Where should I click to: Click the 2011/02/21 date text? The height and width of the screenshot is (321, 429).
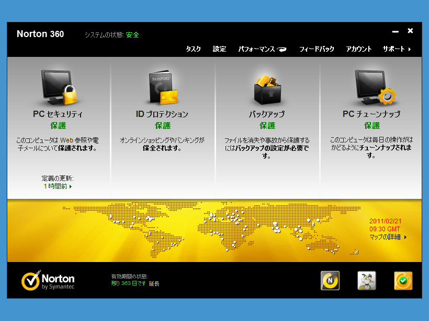coord(385,221)
